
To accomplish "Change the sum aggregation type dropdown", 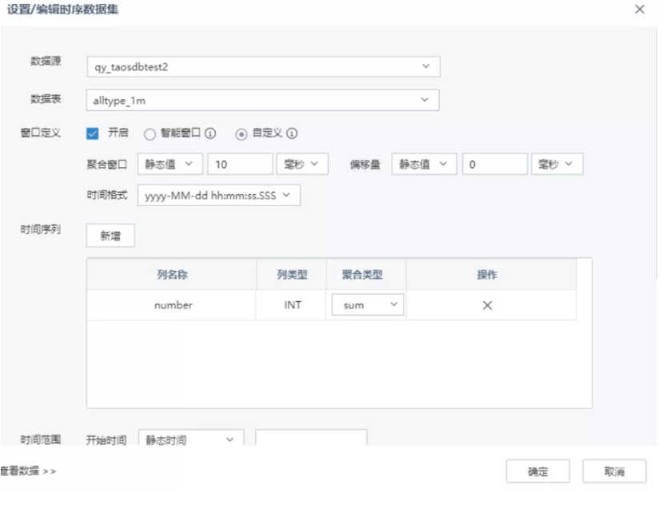I will (x=368, y=304).
